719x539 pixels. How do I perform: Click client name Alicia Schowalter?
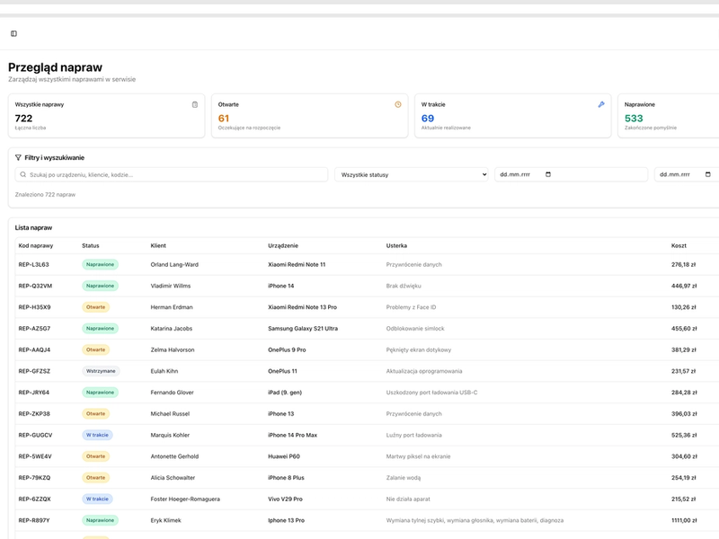point(173,478)
